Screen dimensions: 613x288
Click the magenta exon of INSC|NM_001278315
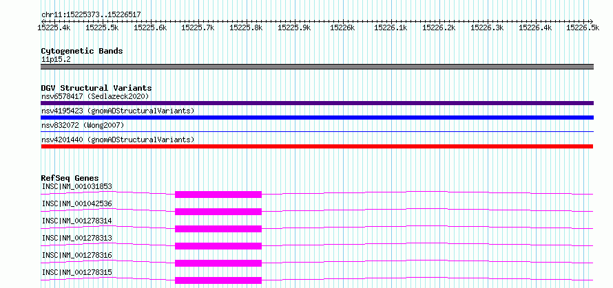(x=218, y=280)
